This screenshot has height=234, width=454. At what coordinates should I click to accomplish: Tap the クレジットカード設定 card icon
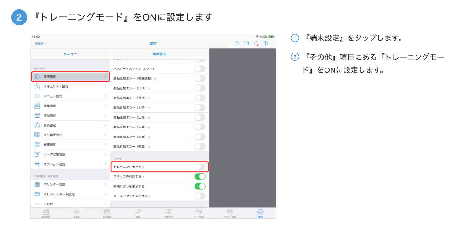tap(37, 194)
